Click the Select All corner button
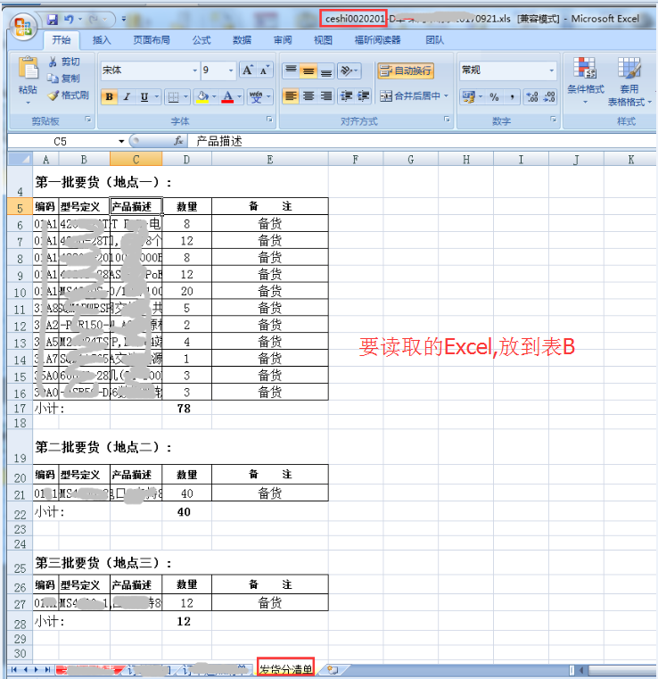658x679 pixels. (20, 160)
